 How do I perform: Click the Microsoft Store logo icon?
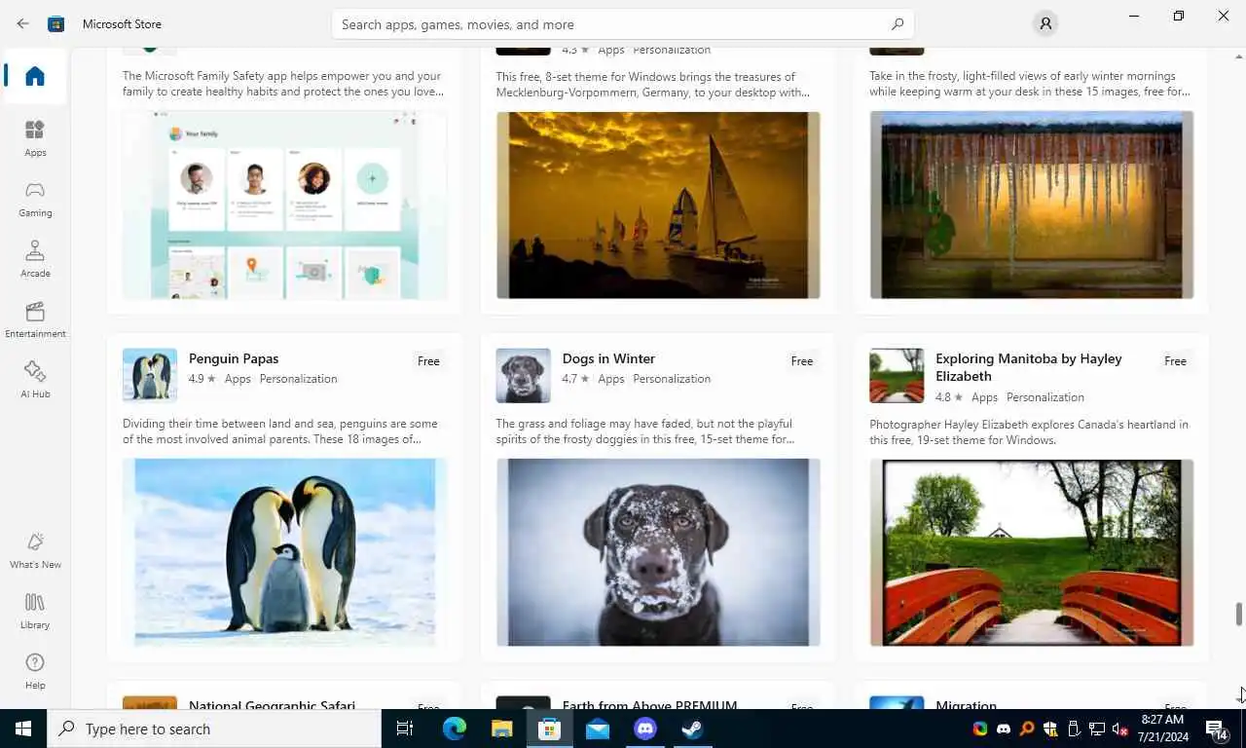point(56,23)
